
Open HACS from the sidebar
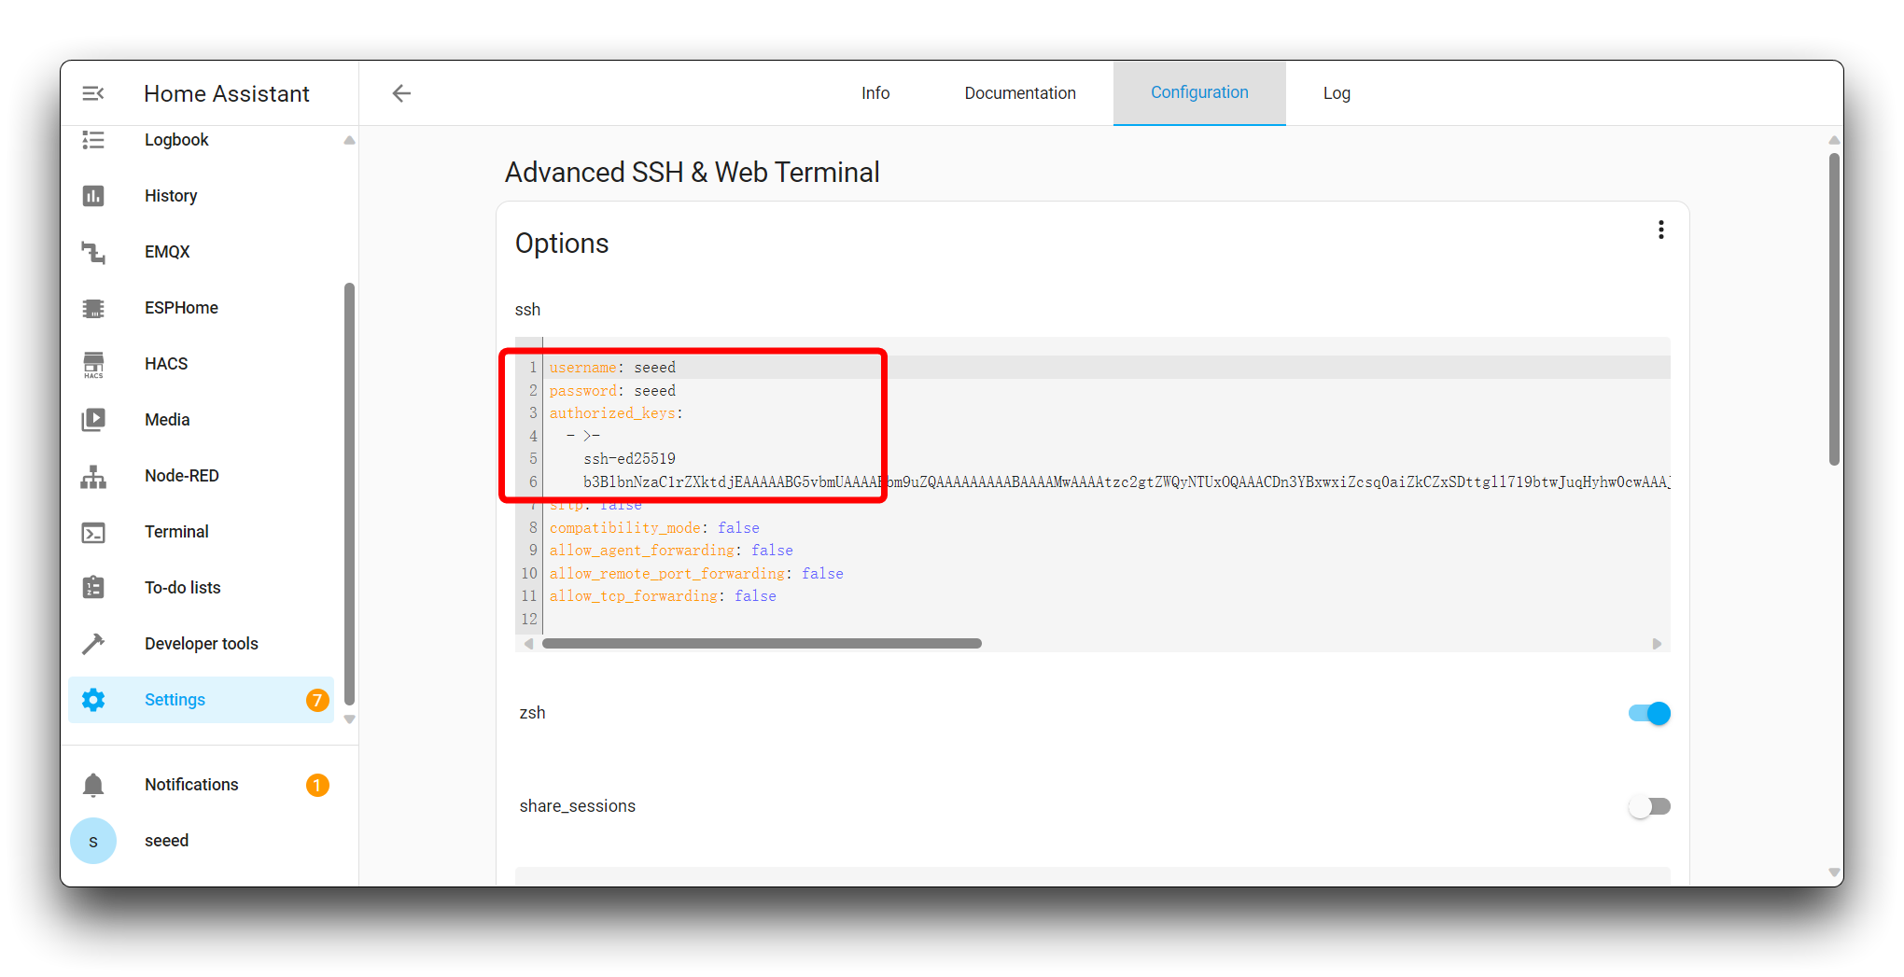pyautogui.click(x=201, y=364)
